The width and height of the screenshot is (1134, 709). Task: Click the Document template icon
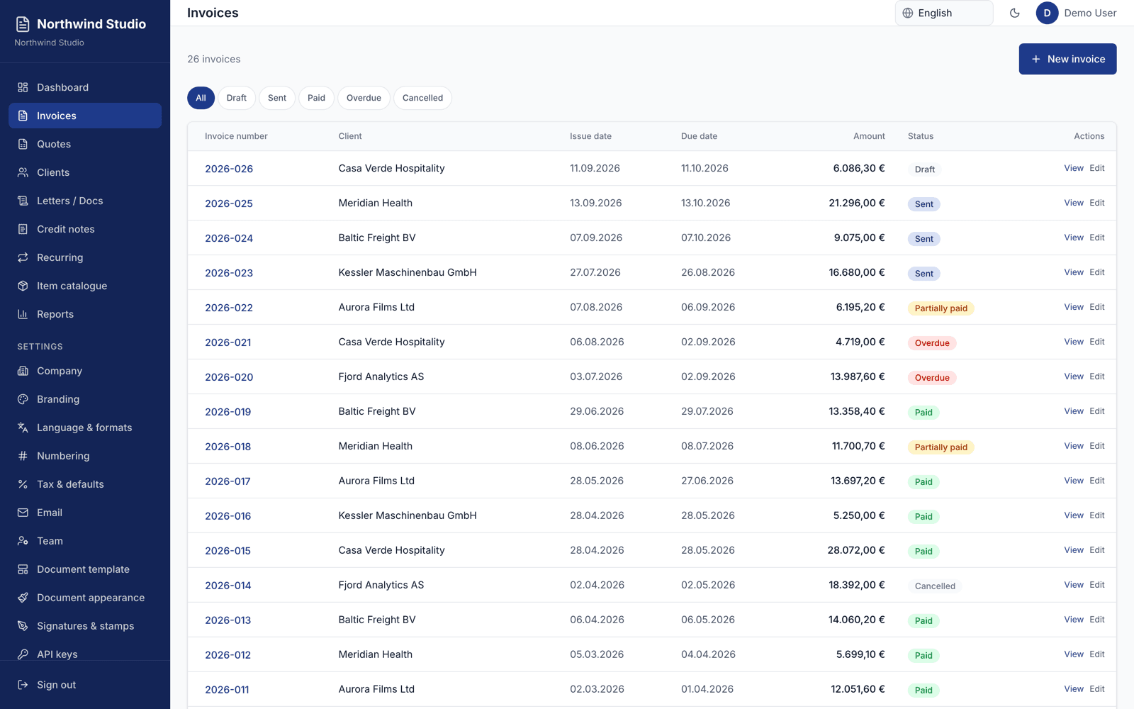tap(23, 569)
